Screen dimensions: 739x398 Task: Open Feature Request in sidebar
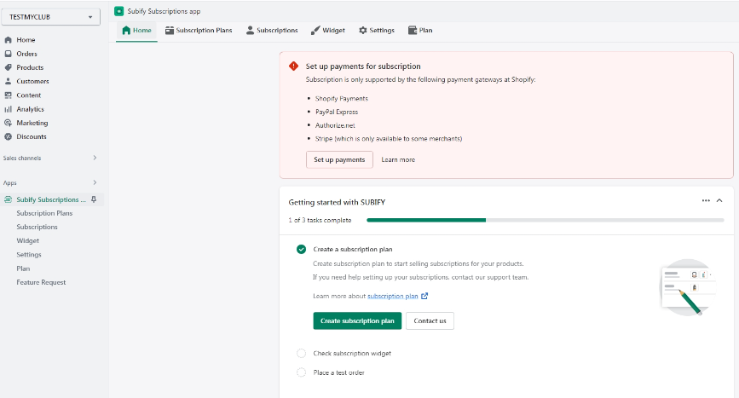(41, 282)
